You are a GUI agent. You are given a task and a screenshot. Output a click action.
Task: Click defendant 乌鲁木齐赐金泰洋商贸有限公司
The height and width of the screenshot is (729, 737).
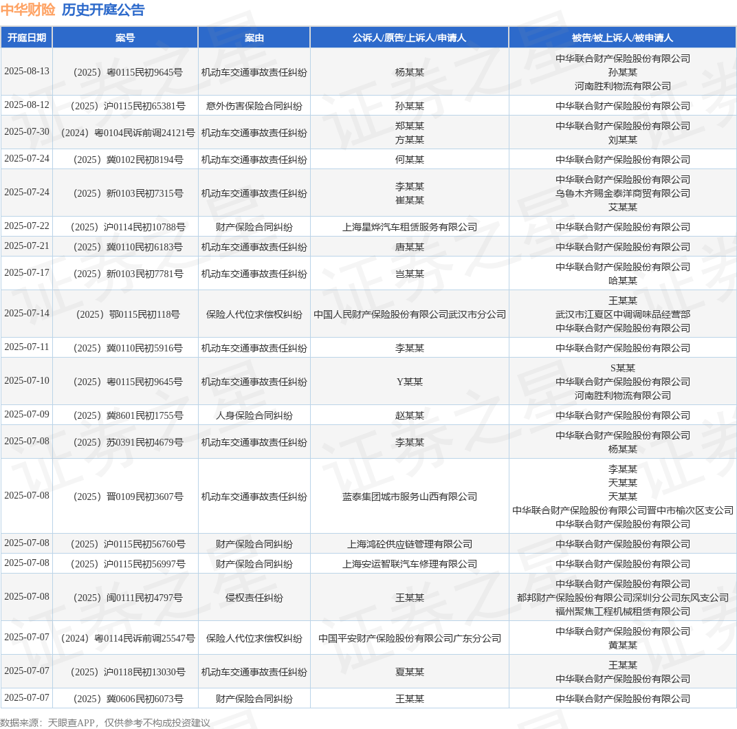(x=623, y=193)
